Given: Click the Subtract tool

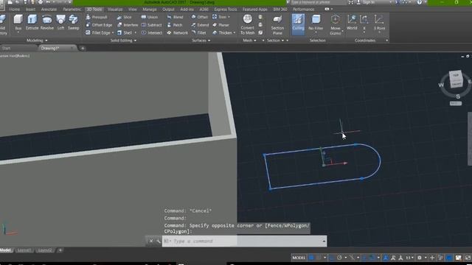Looking at the screenshot, I should tap(151, 25).
